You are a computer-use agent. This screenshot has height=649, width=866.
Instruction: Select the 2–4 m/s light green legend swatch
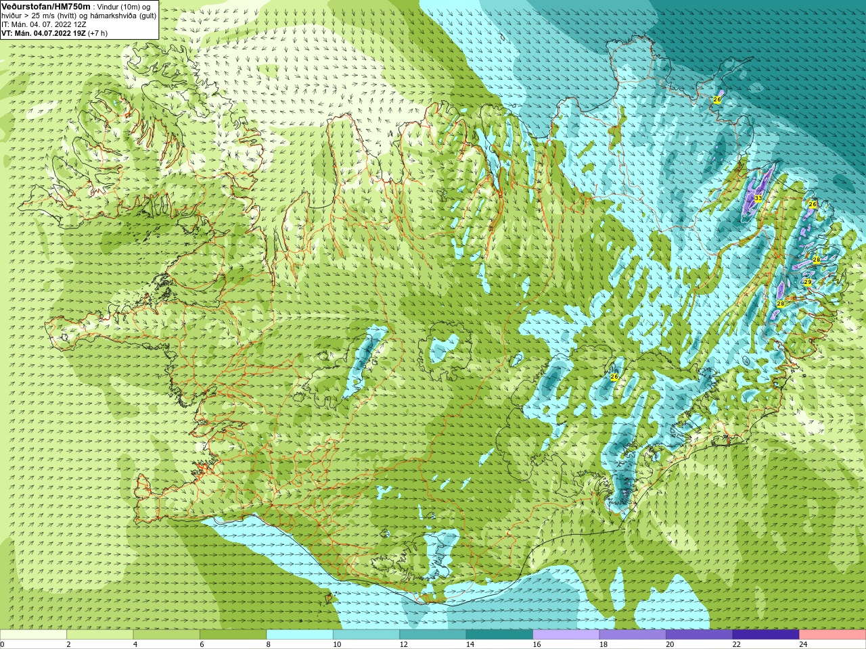click(99, 635)
